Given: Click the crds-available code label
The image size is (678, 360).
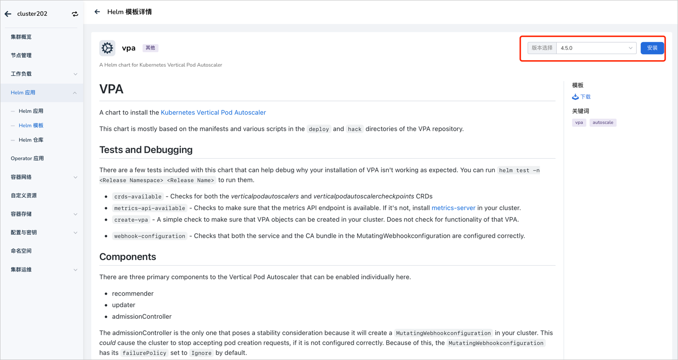Looking at the screenshot, I should point(138,197).
